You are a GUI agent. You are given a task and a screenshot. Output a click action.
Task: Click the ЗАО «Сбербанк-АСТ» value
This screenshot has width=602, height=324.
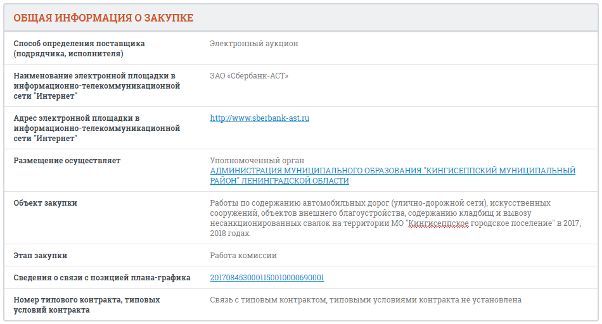click(249, 76)
